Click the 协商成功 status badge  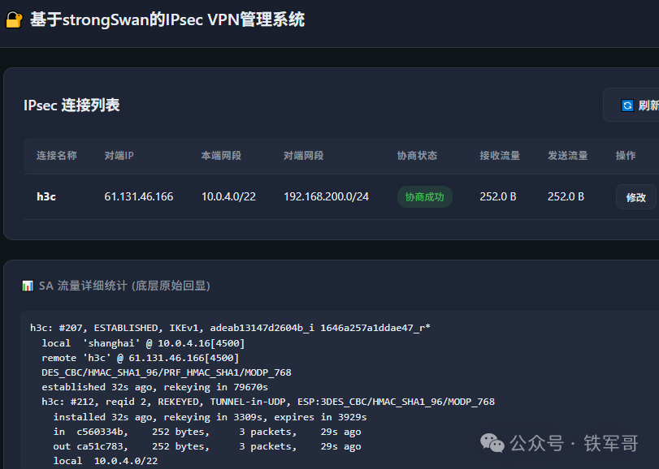(x=424, y=196)
